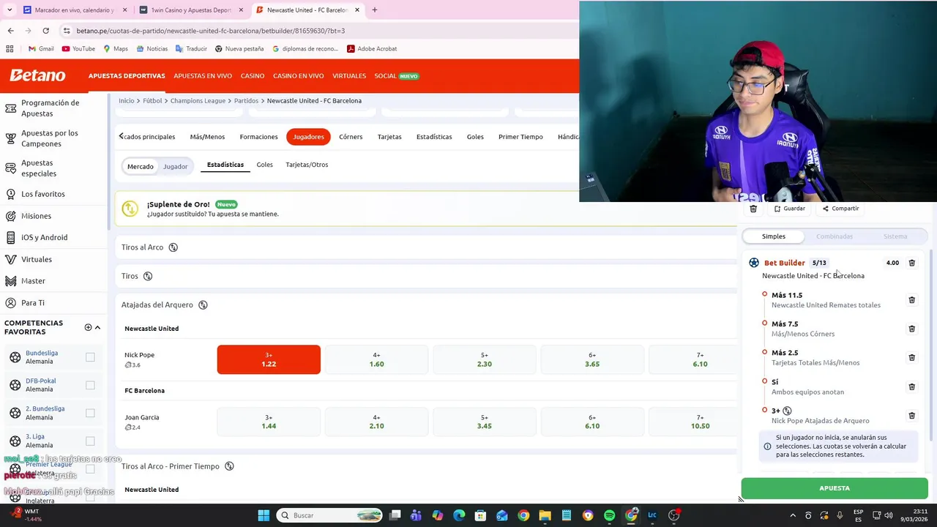The image size is (937, 527).
Task: Open Apuestas en Vivo menu
Action: click(203, 76)
